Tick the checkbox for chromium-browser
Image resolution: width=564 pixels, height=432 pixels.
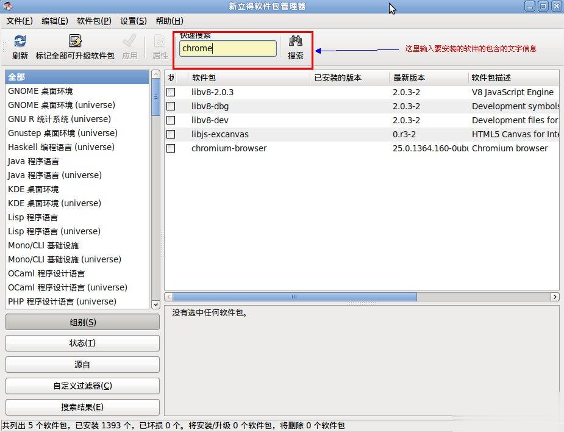pos(171,148)
